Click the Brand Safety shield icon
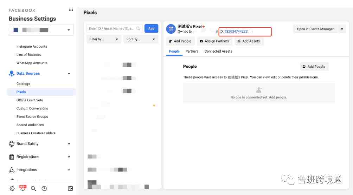The image size is (353, 195). (x=12, y=144)
